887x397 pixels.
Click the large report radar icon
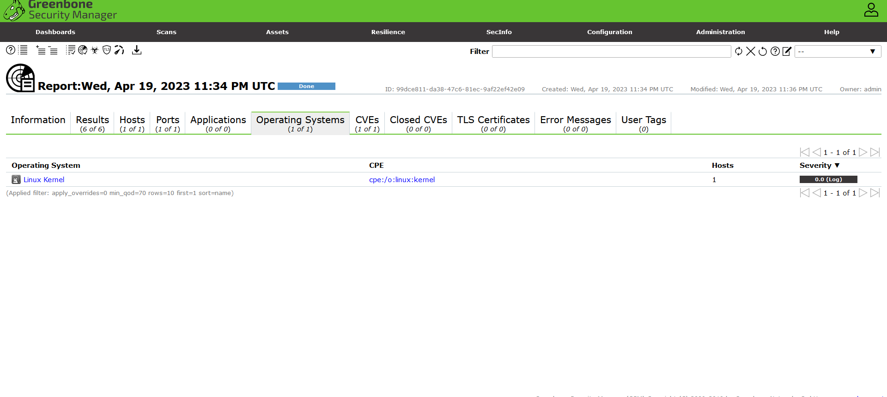tap(20, 78)
